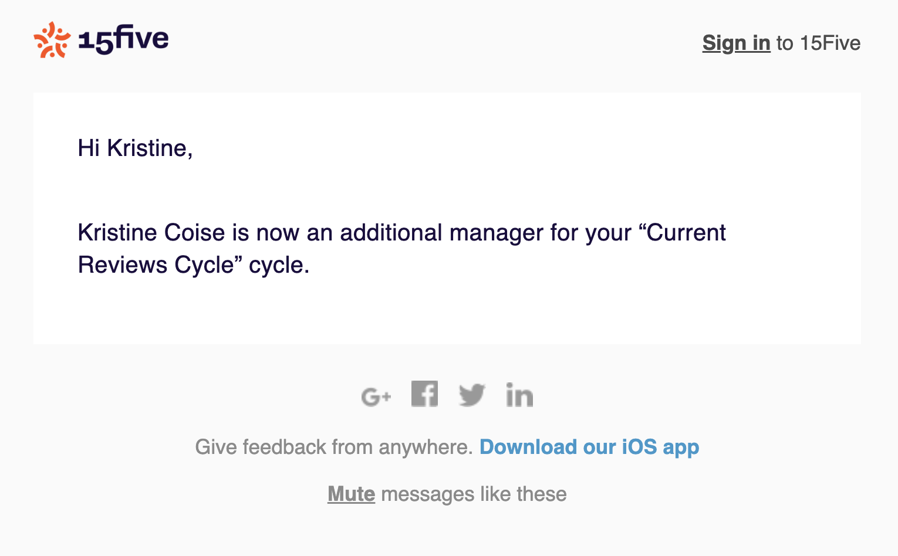
Task: Mute messages like these via Mute link
Action: coord(351,494)
